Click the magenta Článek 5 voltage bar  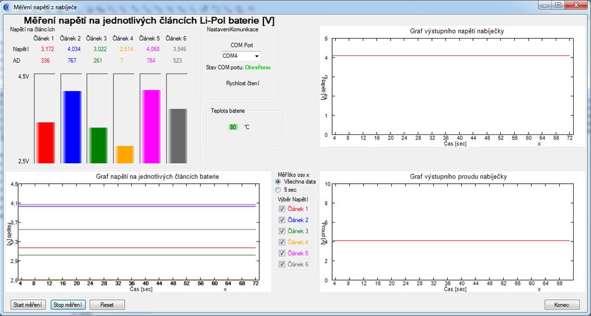point(151,126)
